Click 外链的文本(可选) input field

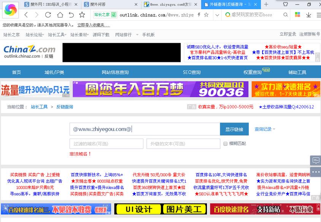coord(183,144)
